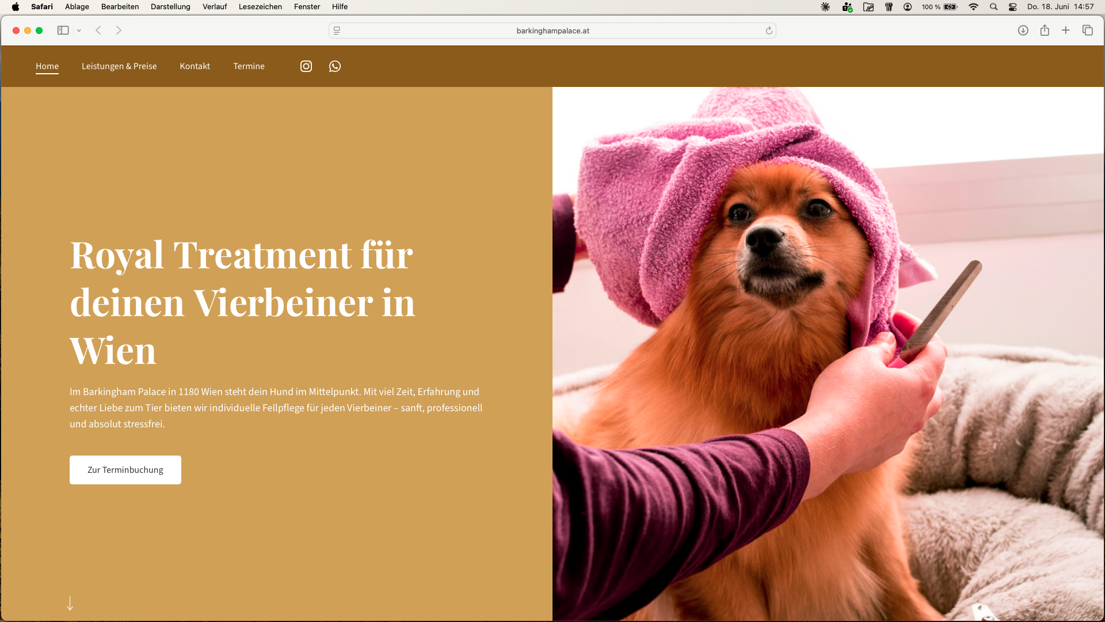Open Leistungen & Preise page
This screenshot has height=622, width=1105.
click(119, 66)
